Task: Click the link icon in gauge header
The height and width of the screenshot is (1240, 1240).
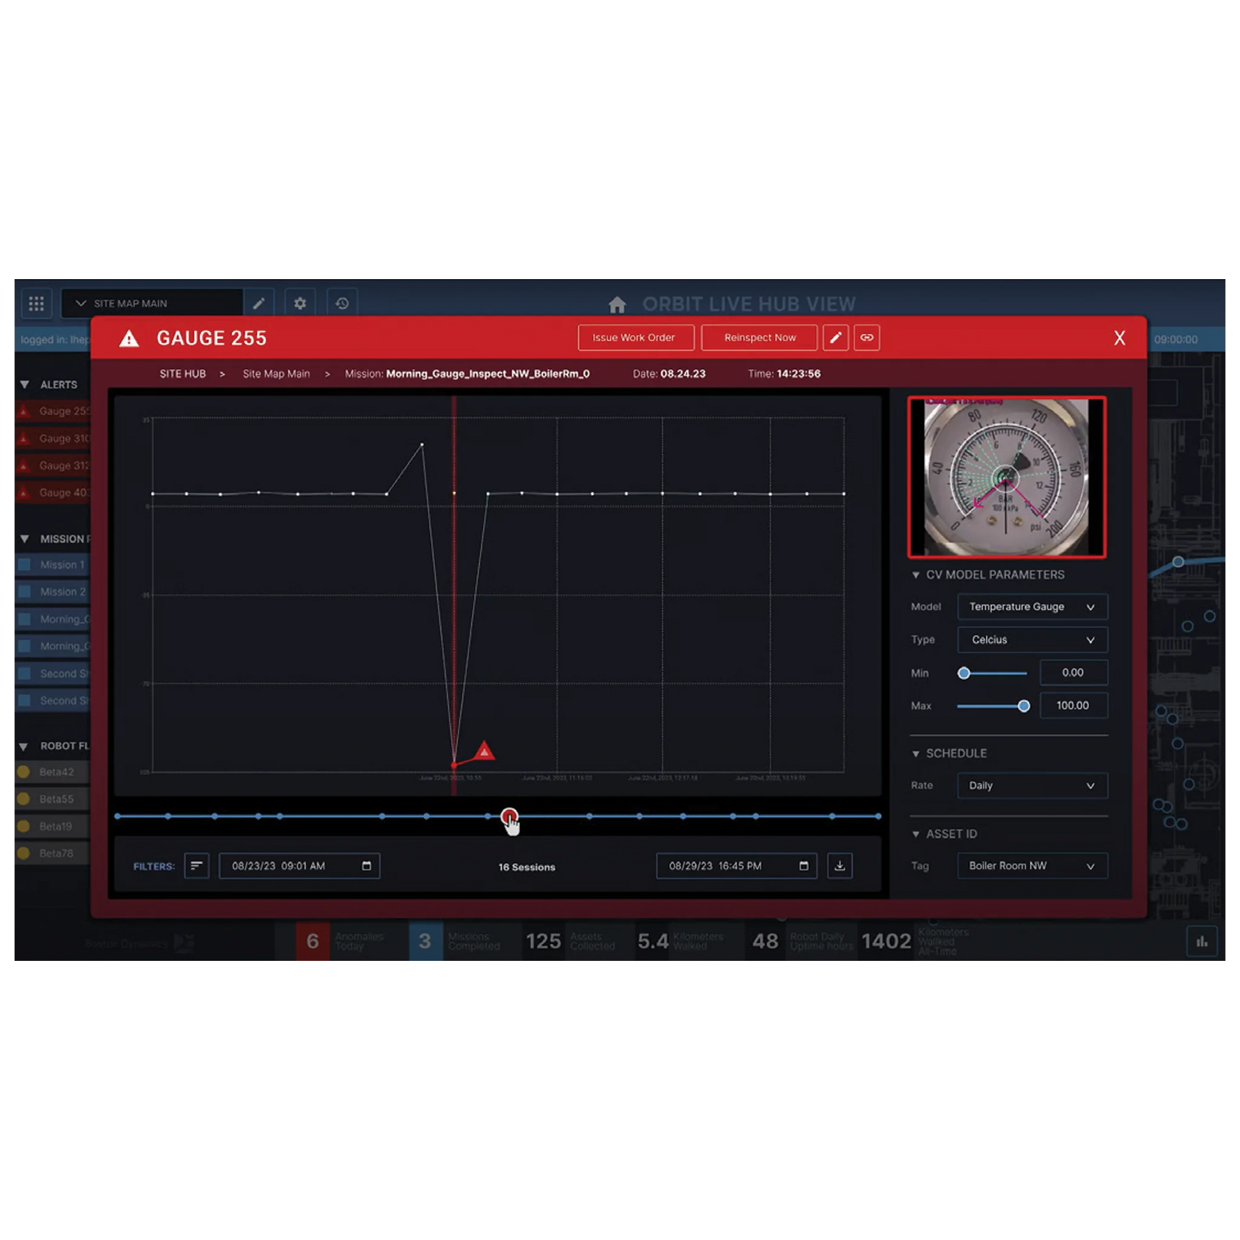Action: coord(867,338)
